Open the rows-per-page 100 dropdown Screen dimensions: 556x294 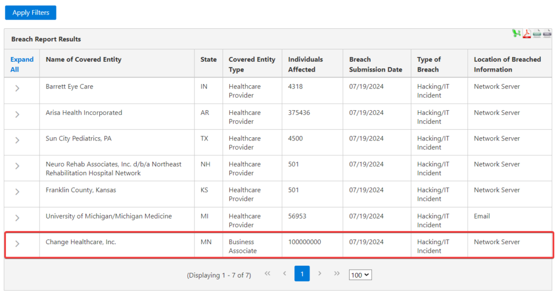point(360,275)
